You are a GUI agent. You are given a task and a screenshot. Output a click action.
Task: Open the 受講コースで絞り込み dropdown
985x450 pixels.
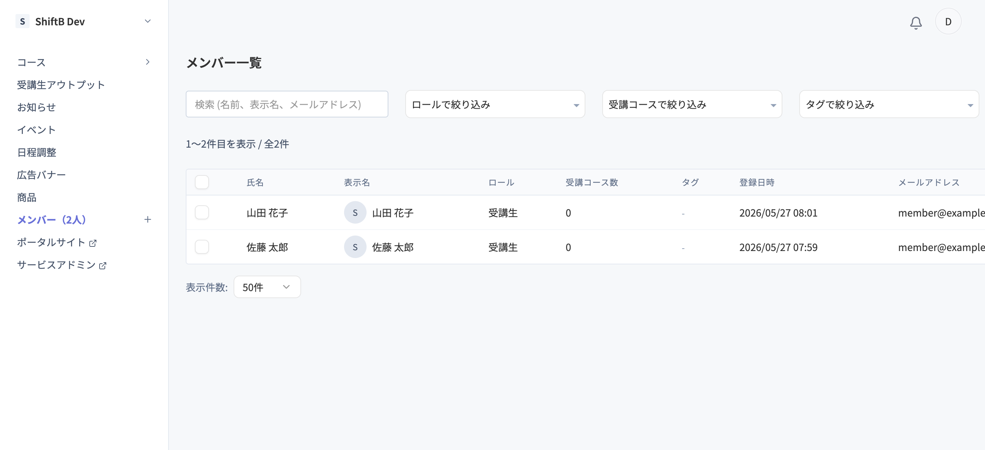click(x=692, y=104)
